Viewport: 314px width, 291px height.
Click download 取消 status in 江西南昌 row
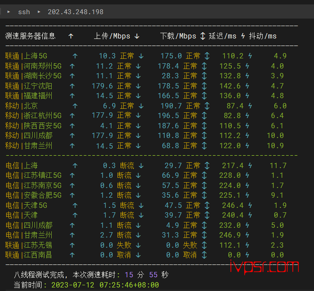point(190,255)
